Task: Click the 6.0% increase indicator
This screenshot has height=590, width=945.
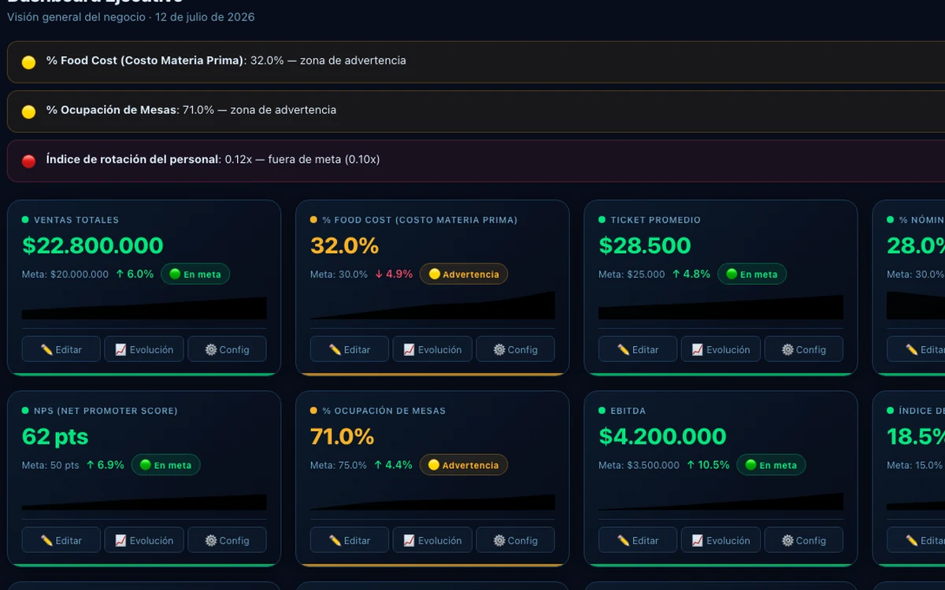Action: [x=135, y=275]
